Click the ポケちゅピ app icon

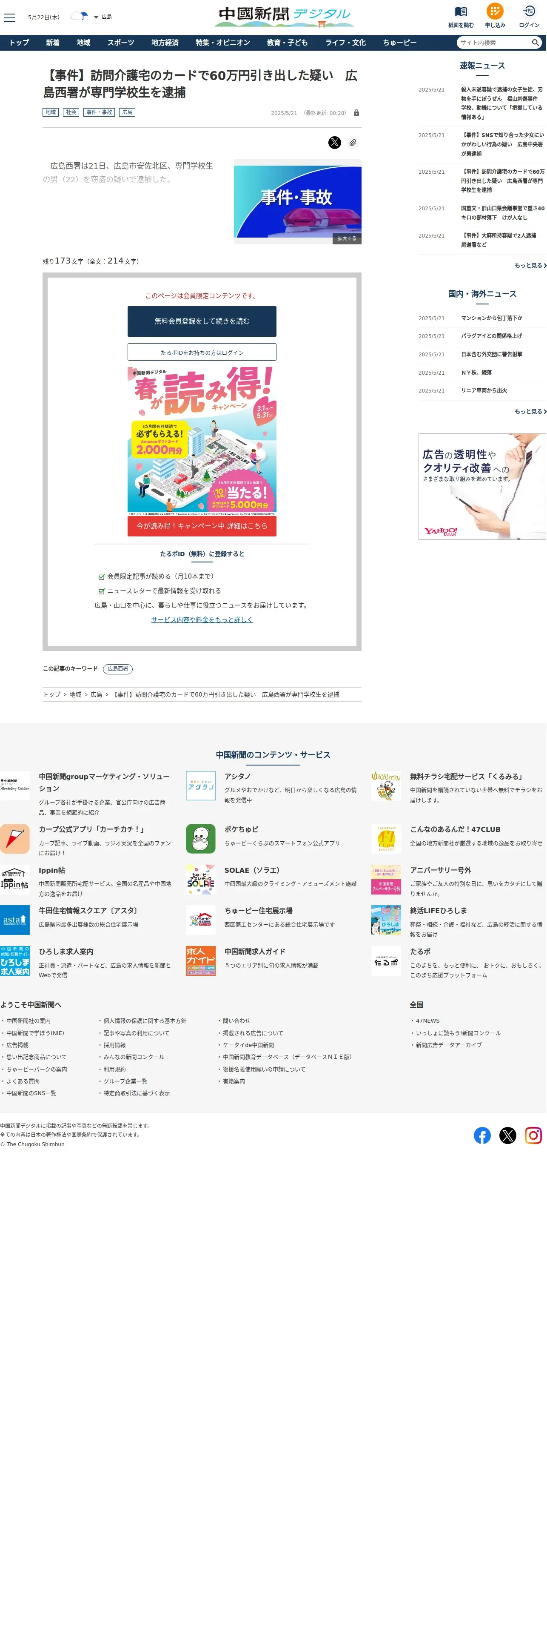tap(200, 839)
